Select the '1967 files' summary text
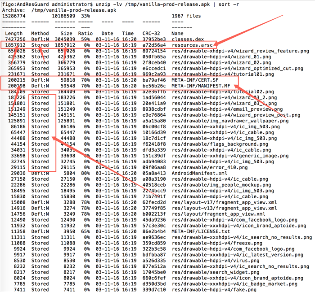 point(186,16)
